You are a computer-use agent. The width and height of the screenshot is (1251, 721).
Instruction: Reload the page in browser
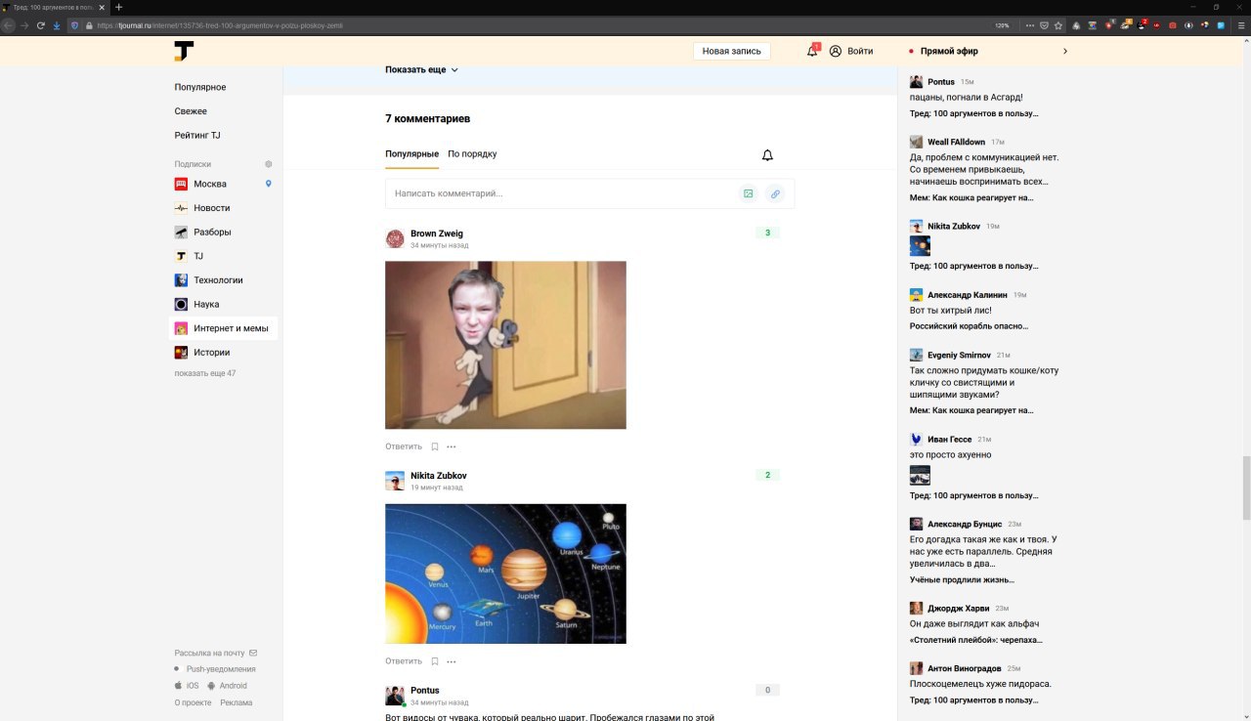point(40,25)
